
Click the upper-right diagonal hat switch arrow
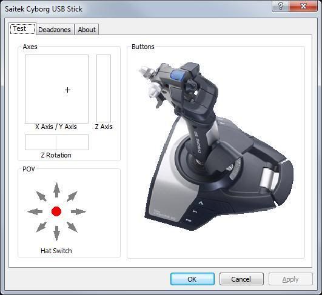[x=72, y=196]
